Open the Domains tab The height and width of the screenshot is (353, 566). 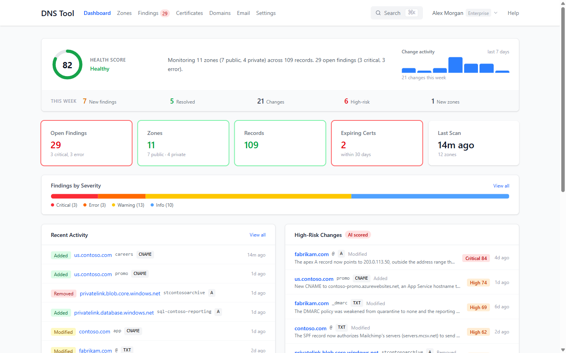220,13
